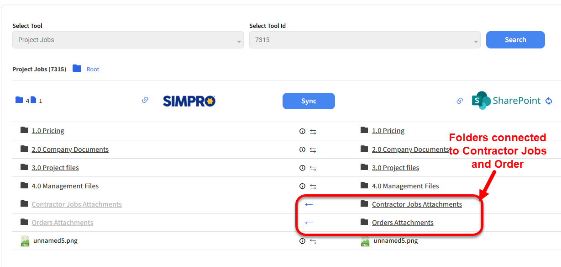Click sync arrows icon for 3.0 Project files
The width and height of the screenshot is (561, 267).
pyautogui.click(x=313, y=168)
